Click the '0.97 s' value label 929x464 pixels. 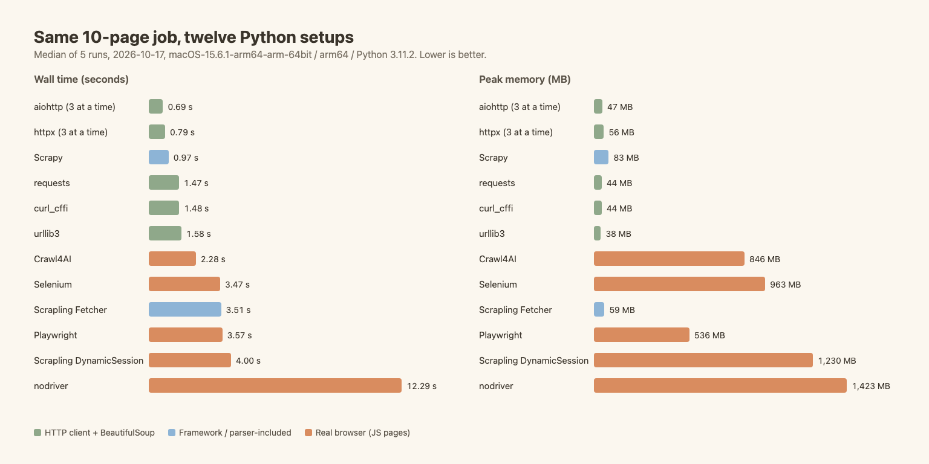186,157
